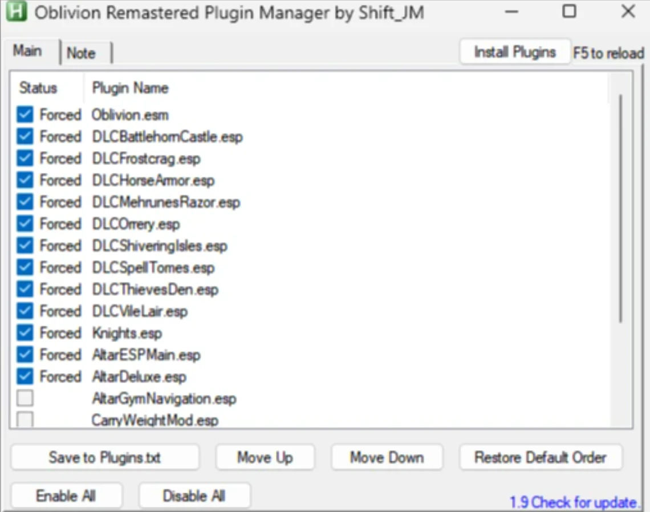Click the Move Down button

point(387,457)
